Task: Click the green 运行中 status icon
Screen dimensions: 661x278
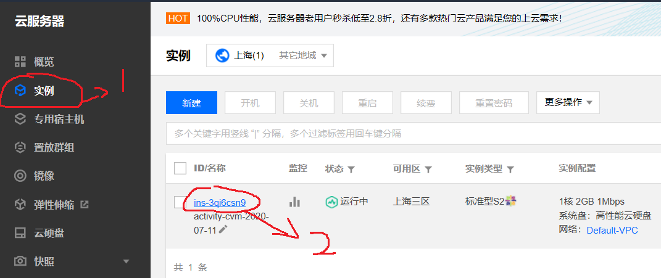Action: pos(331,202)
